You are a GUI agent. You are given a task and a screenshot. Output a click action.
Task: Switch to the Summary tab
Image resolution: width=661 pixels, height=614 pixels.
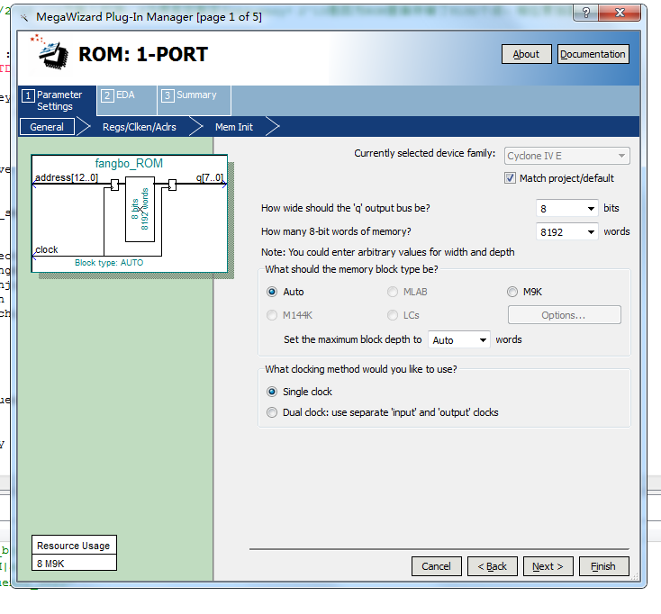[194, 100]
